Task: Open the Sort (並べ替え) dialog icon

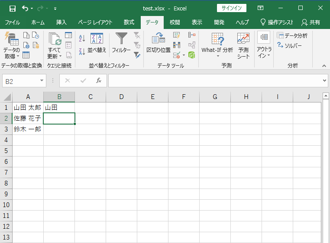Action: point(97,38)
